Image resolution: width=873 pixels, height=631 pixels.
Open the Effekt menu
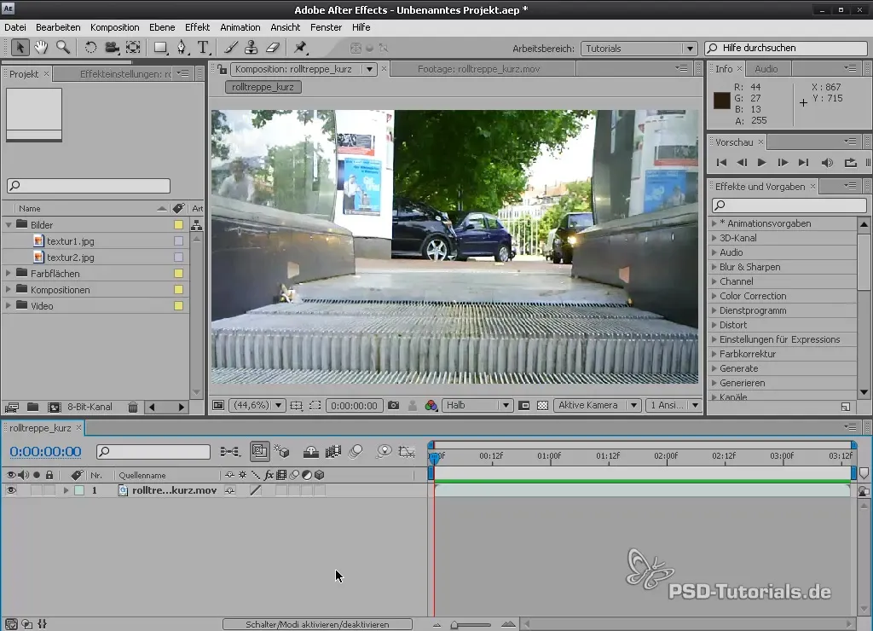click(197, 27)
